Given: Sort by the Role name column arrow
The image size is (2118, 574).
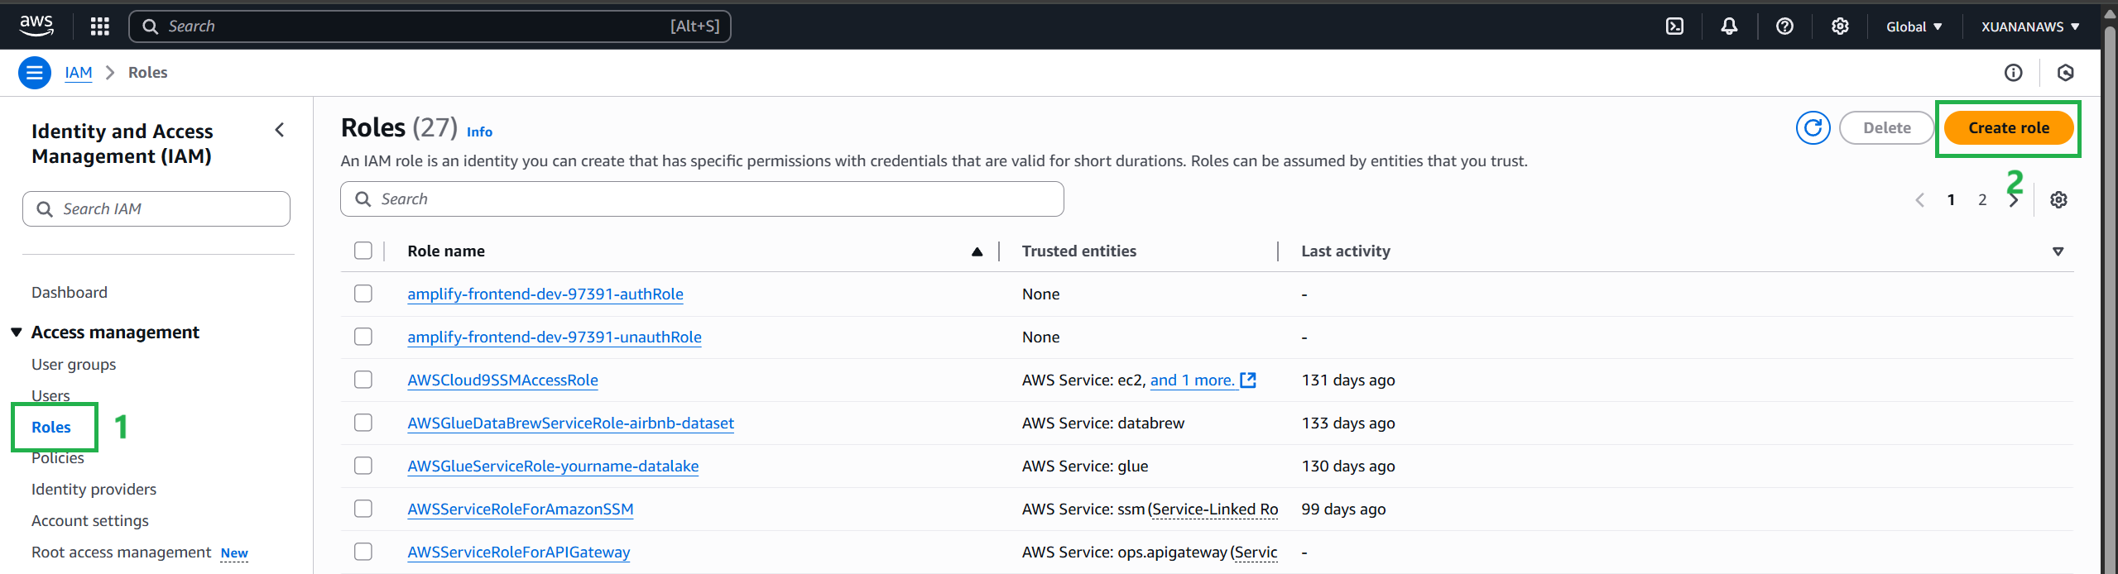Looking at the screenshot, I should (x=977, y=251).
